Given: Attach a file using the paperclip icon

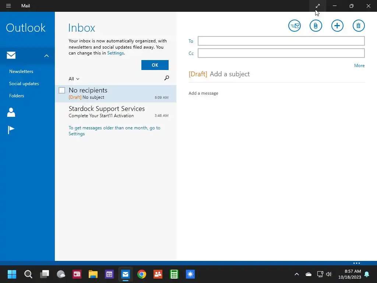Looking at the screenshot, I should (x=316, y=25).
